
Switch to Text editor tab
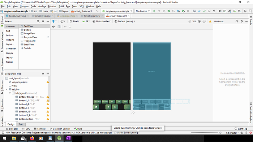point(21,124)
